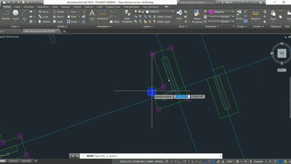Image resolution: width=291 pixels, height=164 pixels.
Task: Click Match Layer button
Action: 161,21
